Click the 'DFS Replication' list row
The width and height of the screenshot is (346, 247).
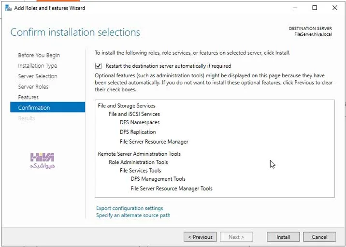click(138, 132)
